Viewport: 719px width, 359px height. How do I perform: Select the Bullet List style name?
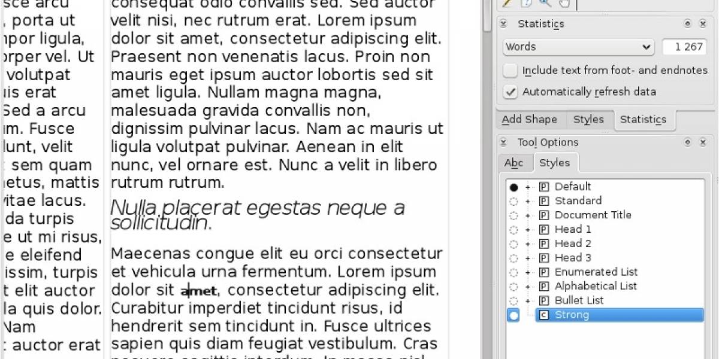point(579,300)
